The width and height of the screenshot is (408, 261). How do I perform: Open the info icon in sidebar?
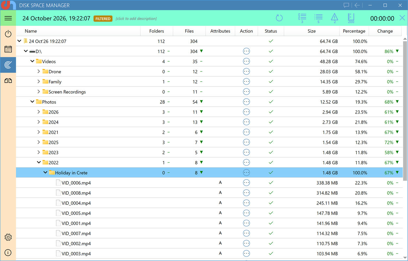pyautogui.click(x=8, y=253)
